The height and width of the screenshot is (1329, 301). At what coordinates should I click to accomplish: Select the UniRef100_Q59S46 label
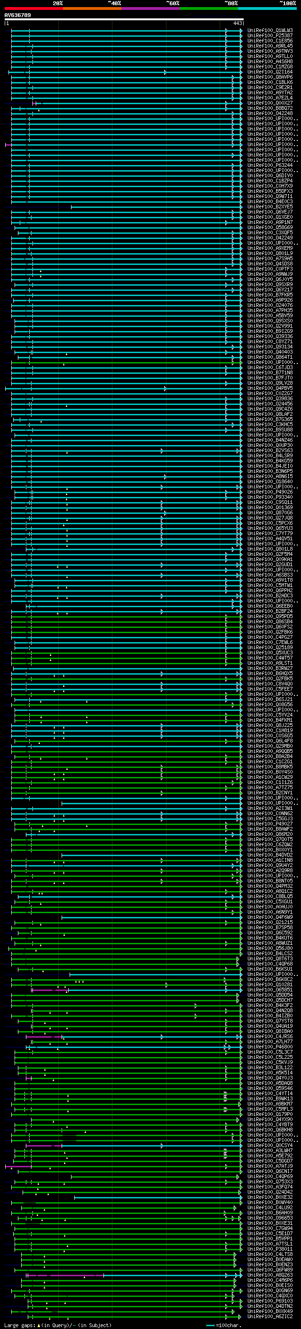tap(270, 1089)
